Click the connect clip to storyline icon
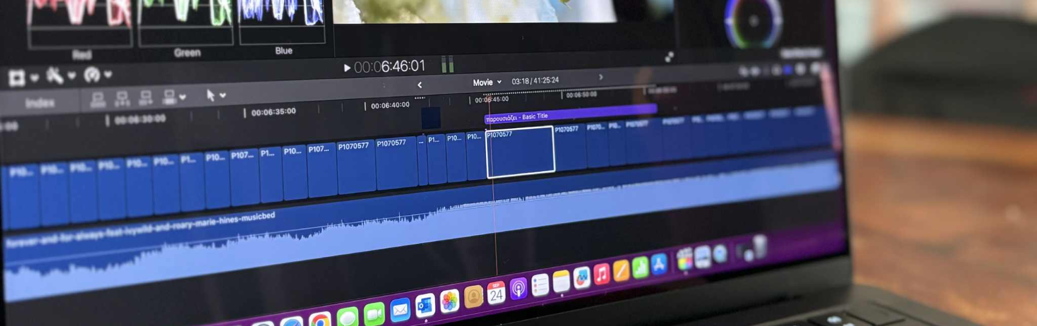The width and height of the screenshot is (1037, 326). point(98,99)
